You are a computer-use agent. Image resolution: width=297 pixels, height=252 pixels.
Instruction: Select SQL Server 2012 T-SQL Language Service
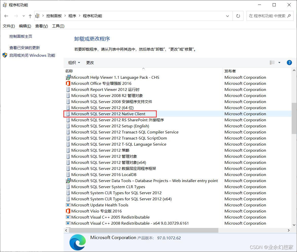pyautogui.click(x=119, y=144)
